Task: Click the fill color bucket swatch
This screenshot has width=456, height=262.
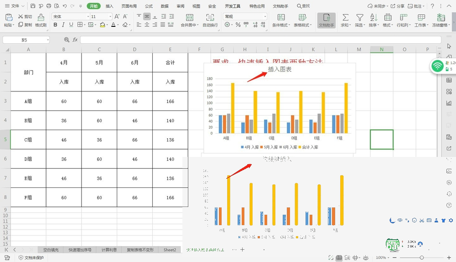Action: click(102, 25)
